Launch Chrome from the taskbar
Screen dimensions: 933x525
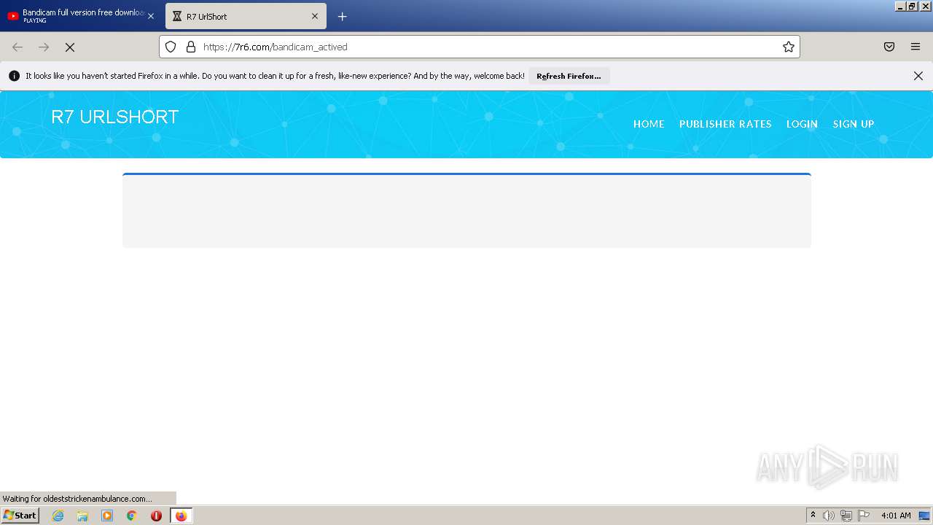[132, 516]
